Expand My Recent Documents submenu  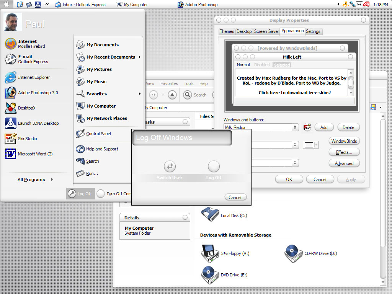pos(139,57)
